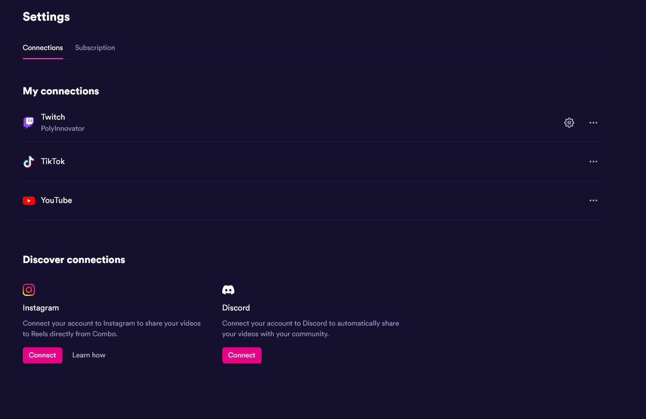This screenshot has height=419, width=646.
Task: Click the YouTube logo icon
Action: (x=29, y=200)
